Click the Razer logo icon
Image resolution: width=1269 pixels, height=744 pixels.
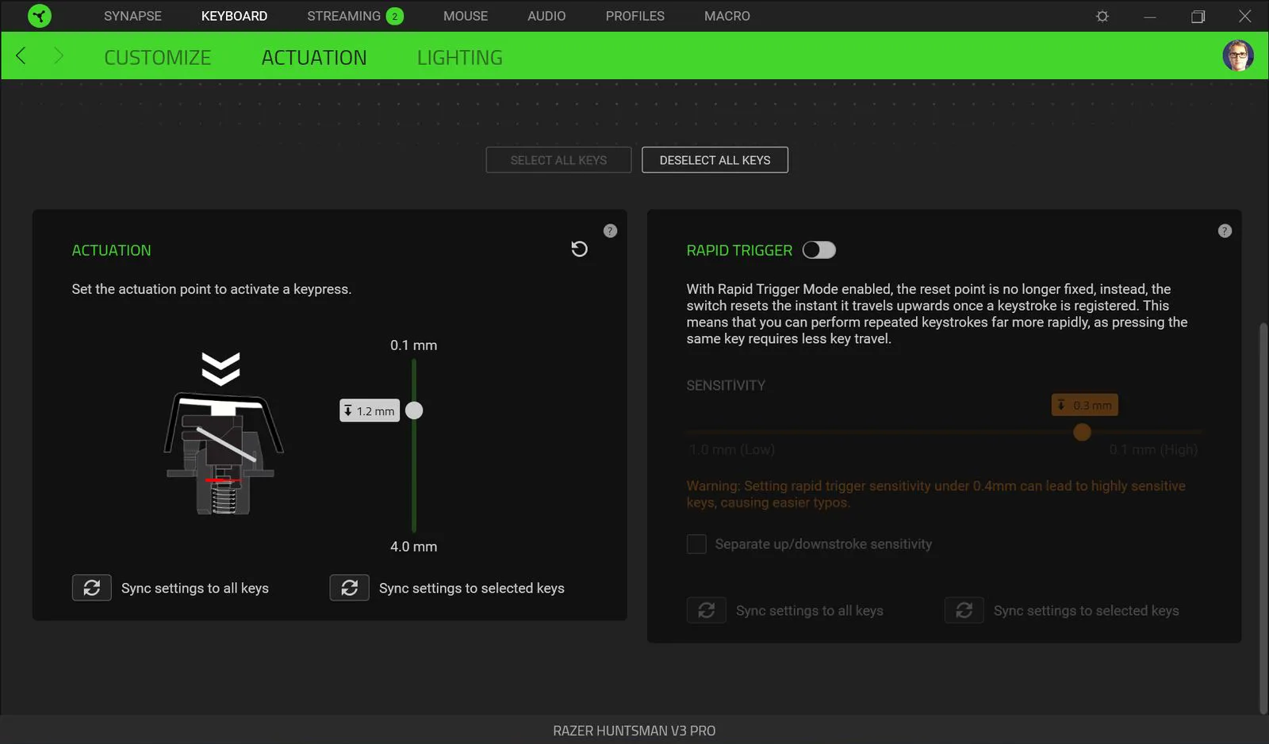pos(39,16)
